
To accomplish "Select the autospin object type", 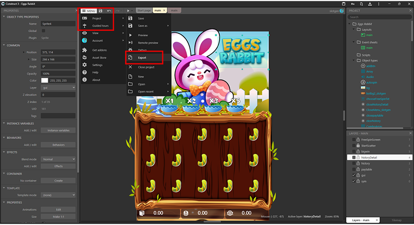I will click(372, 81).
